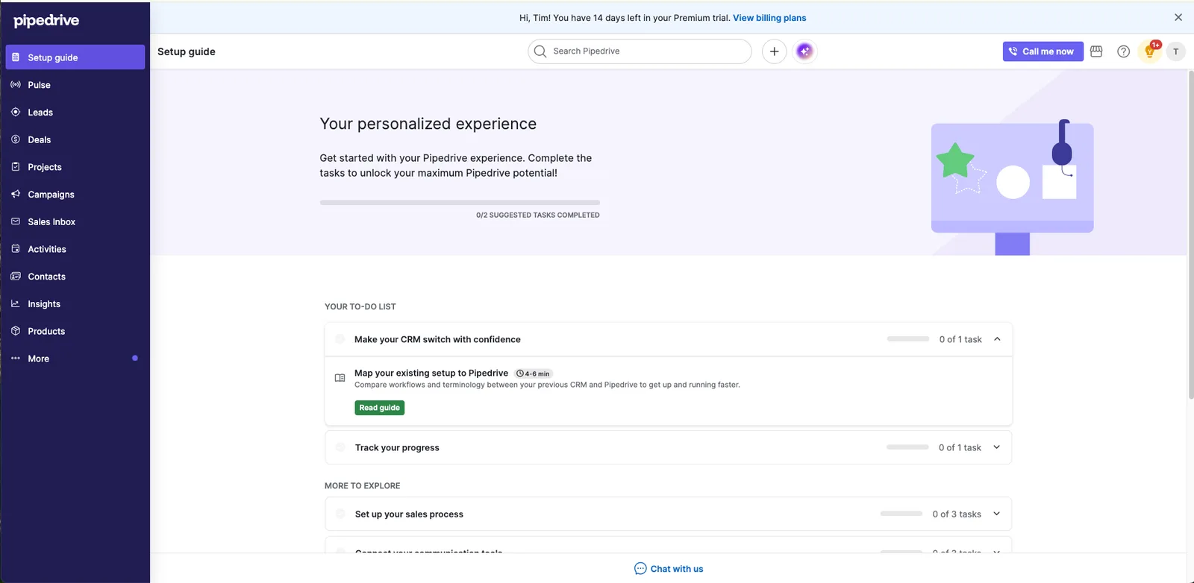Open Sales Inbox via its envelope icon
The width and height of the screenshot is (1194, 583).
tap(16, 221)
